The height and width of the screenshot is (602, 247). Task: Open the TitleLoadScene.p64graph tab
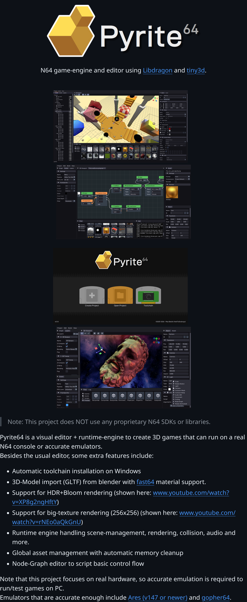tap(96, 168)
